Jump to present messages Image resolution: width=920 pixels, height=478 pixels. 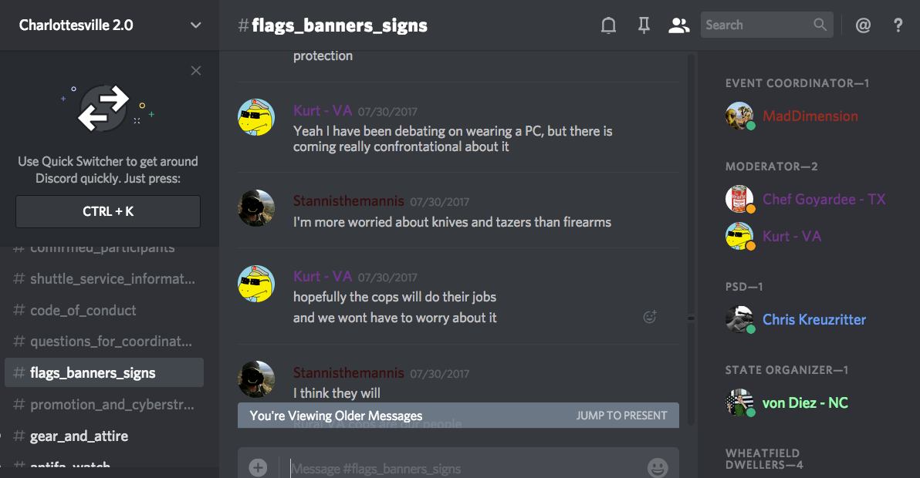tap(621, 416)
